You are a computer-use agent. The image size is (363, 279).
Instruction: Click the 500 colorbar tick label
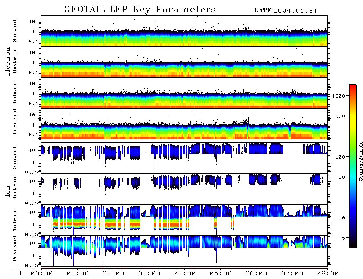click(x=340, y=116)
